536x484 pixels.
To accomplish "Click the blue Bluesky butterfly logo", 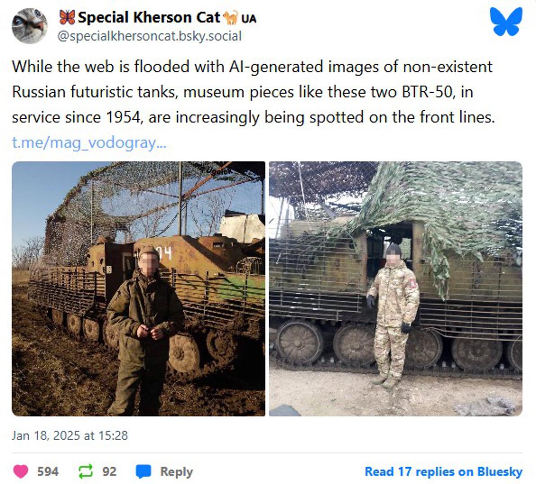I will tap(506, 21).
